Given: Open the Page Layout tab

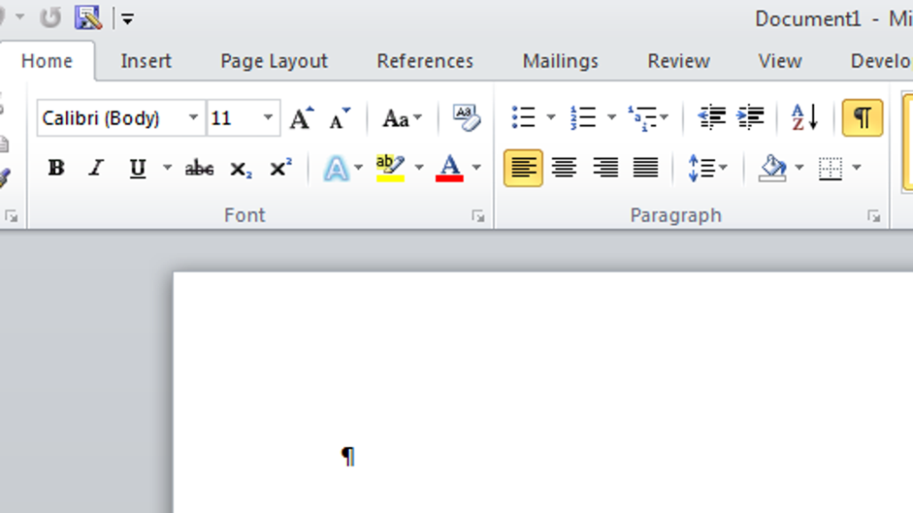Looking at the screenshot, I should (274, 61).
